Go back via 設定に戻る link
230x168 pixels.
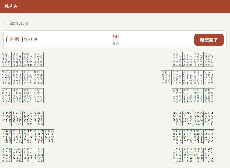(x=16, y=23)
